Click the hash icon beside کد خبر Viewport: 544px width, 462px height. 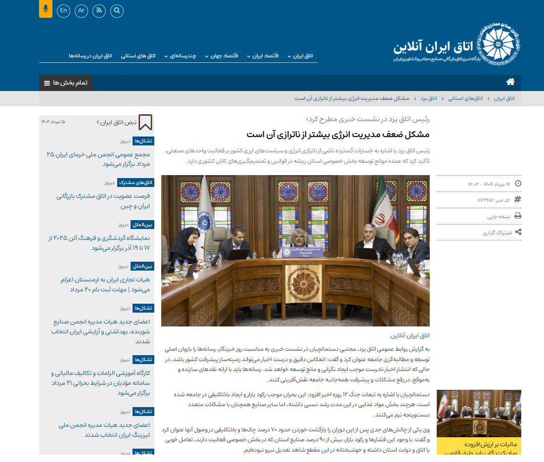point(518,199)
